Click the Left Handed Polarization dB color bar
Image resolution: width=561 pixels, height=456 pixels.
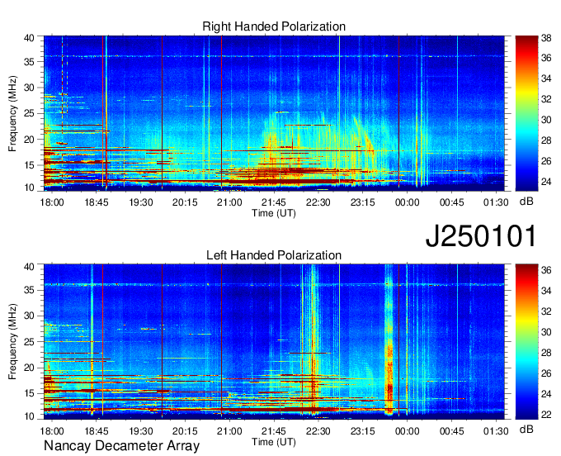526,342
